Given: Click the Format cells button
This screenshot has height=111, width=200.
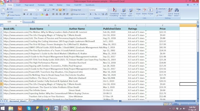Looking at the screenshot, I should coord(150,12).
